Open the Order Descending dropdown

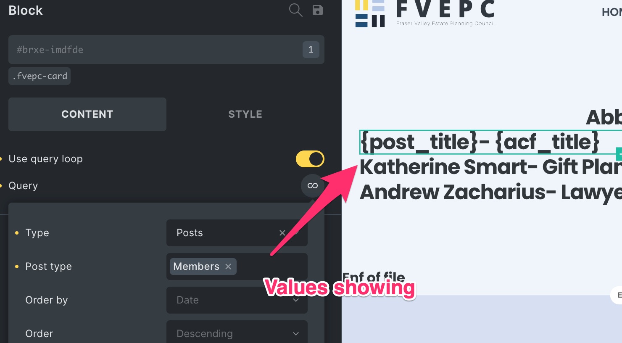(x=237, y=334)
